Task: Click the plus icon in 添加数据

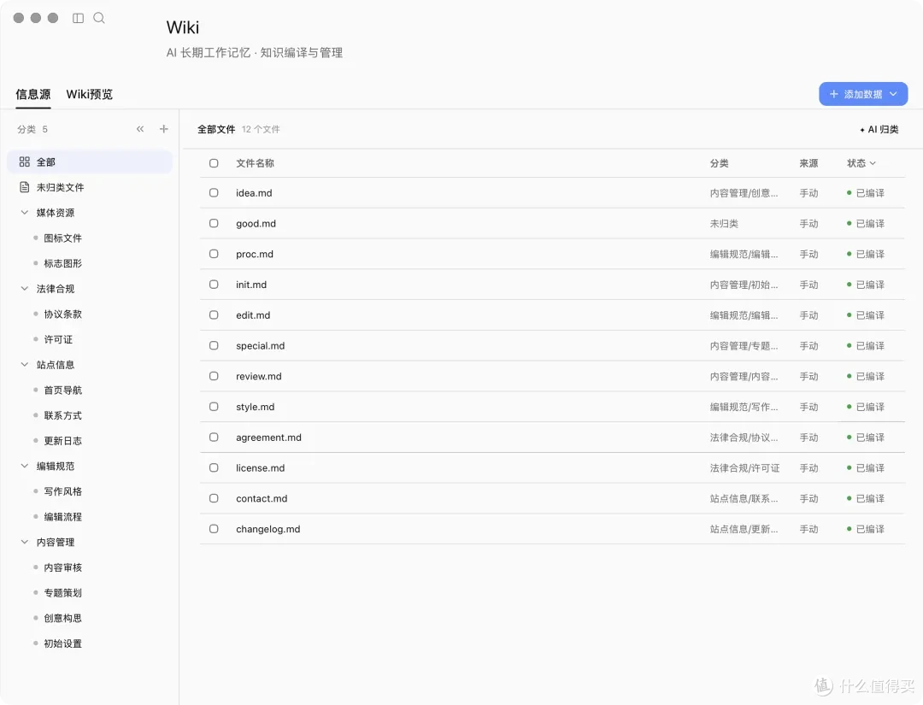Action: (833, 94)
